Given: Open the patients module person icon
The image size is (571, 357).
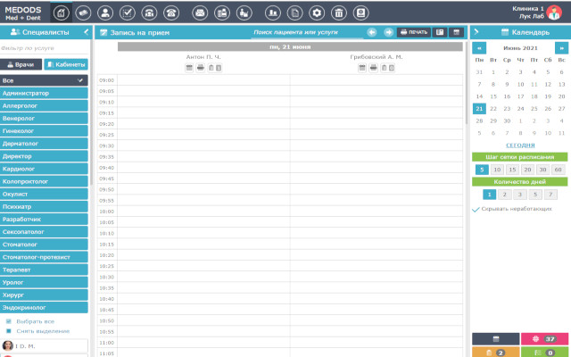Looking at the screenshot, I should 105,13.
